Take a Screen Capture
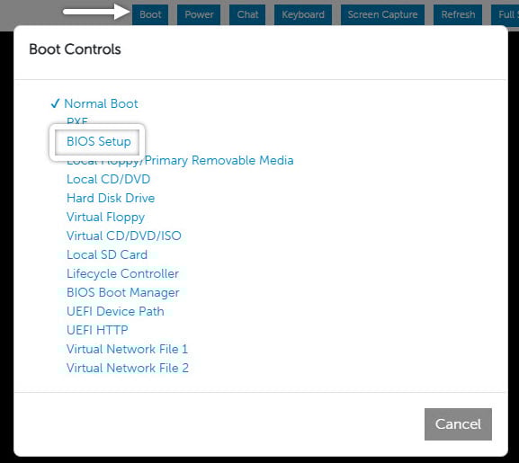519x463 pixels. click(382, 14)
